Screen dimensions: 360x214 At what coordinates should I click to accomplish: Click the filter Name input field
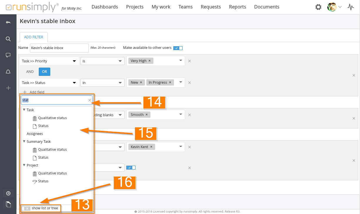click(x=59, y=48)
